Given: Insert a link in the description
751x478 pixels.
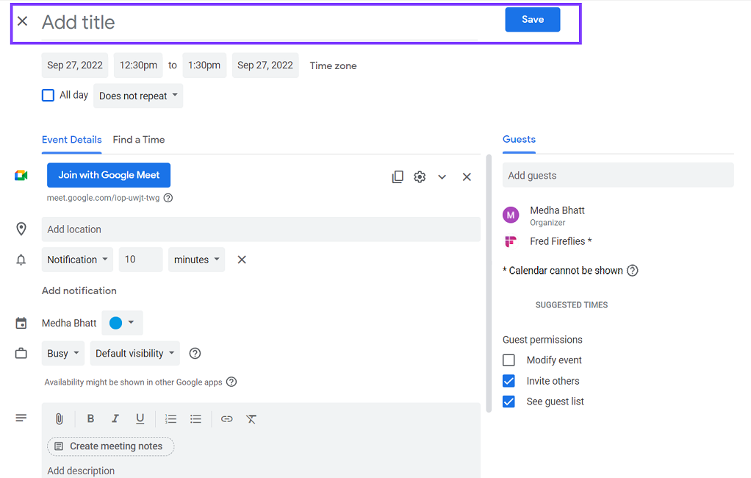Looking at the screenshot, I should click(226, 418).
